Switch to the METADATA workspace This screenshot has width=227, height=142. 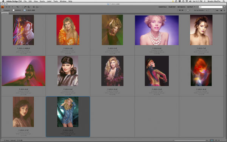coord(181,7)
